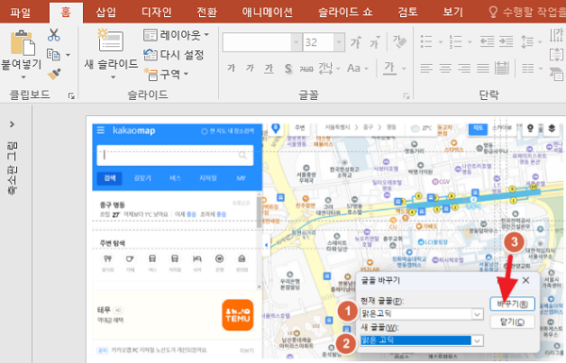Open the 애니메이션 tab
The width and height of the screenshot is (566, 363).
pos(267,12)
